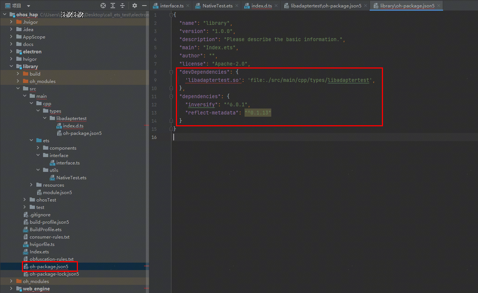Expand the library oh_modules folder under build
Image resolution: width=478 pixels, height=293 pixels.
pyautogui.click(x=18, y=81)
